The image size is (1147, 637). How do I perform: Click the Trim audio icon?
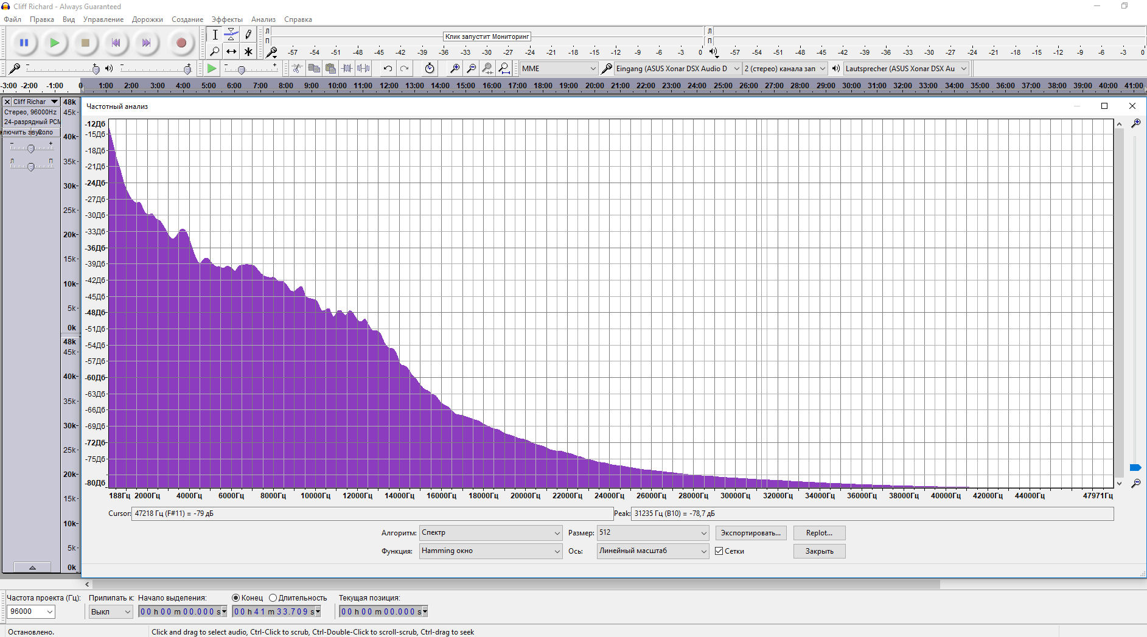(347, 69)
